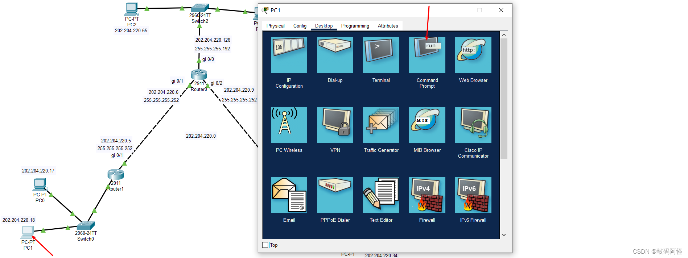The width and height of the screenshot is (688, 258).
Task: Open the Attributes tab
Action: [x=388, y=26]
